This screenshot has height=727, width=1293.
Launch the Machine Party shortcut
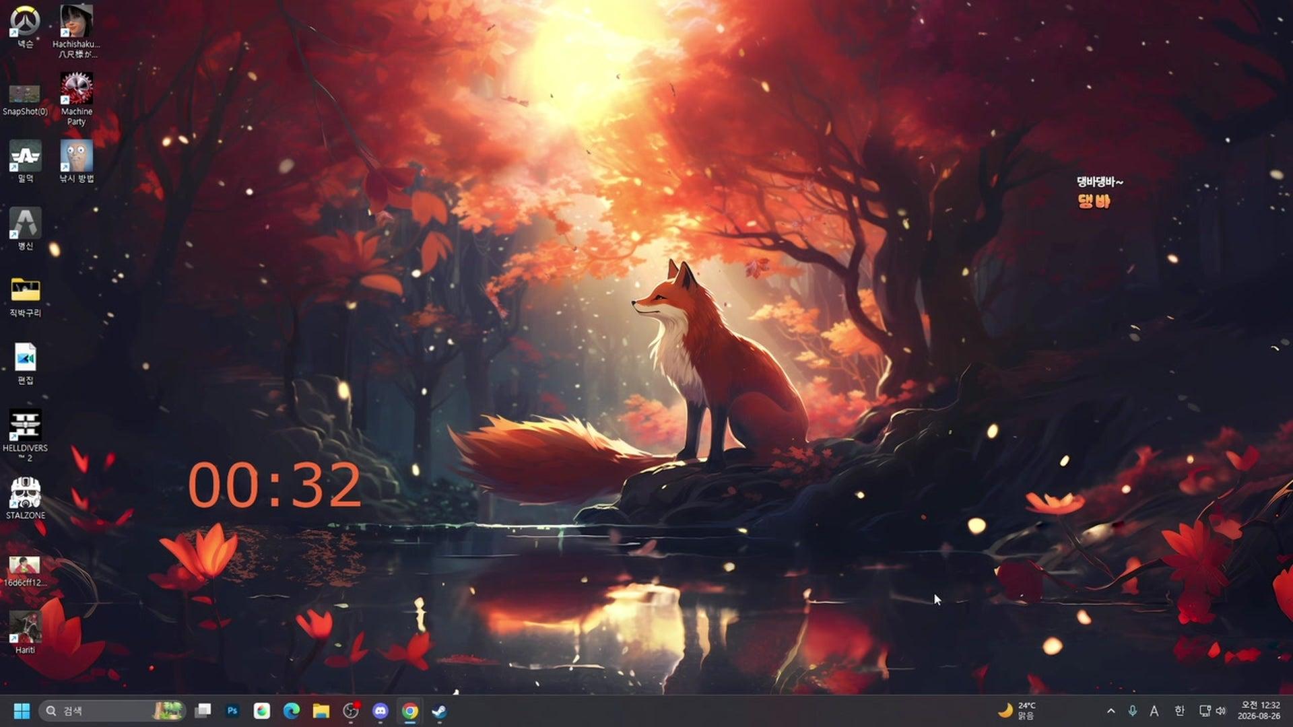76,99
